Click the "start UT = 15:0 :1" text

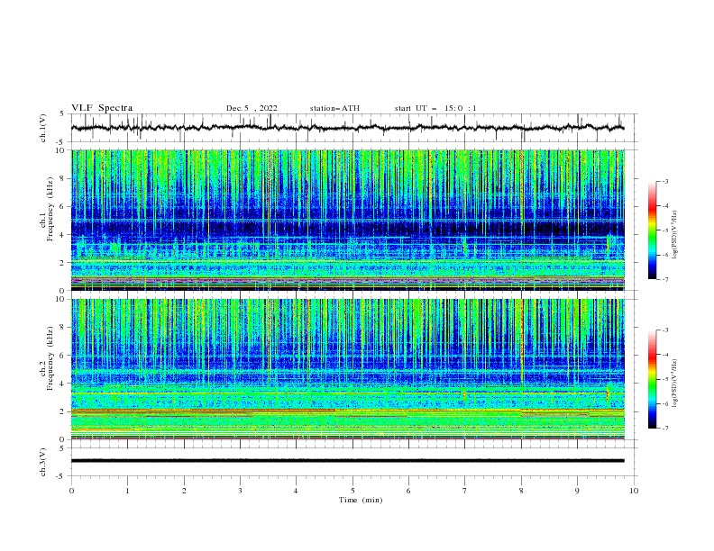[x=435, y=108]
